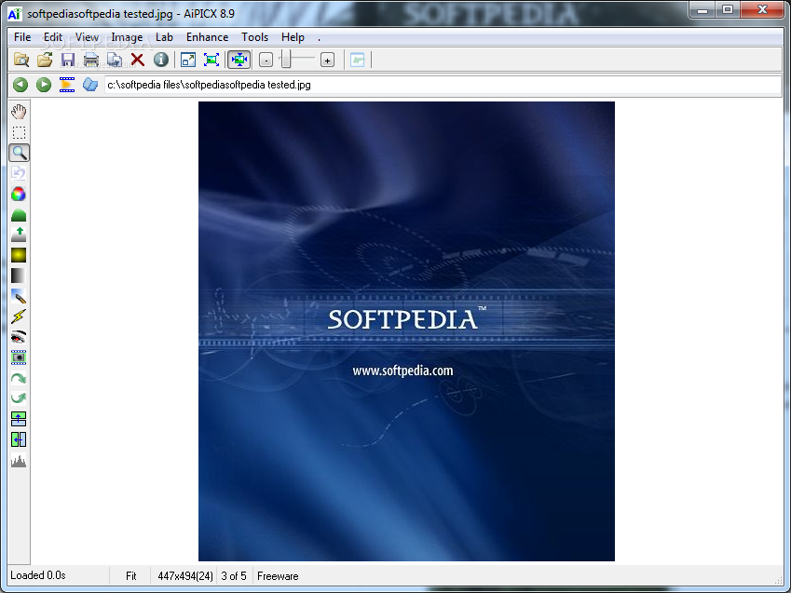Click the zoom out minus button
Viewport: 791px width, 593px height.
266,61
